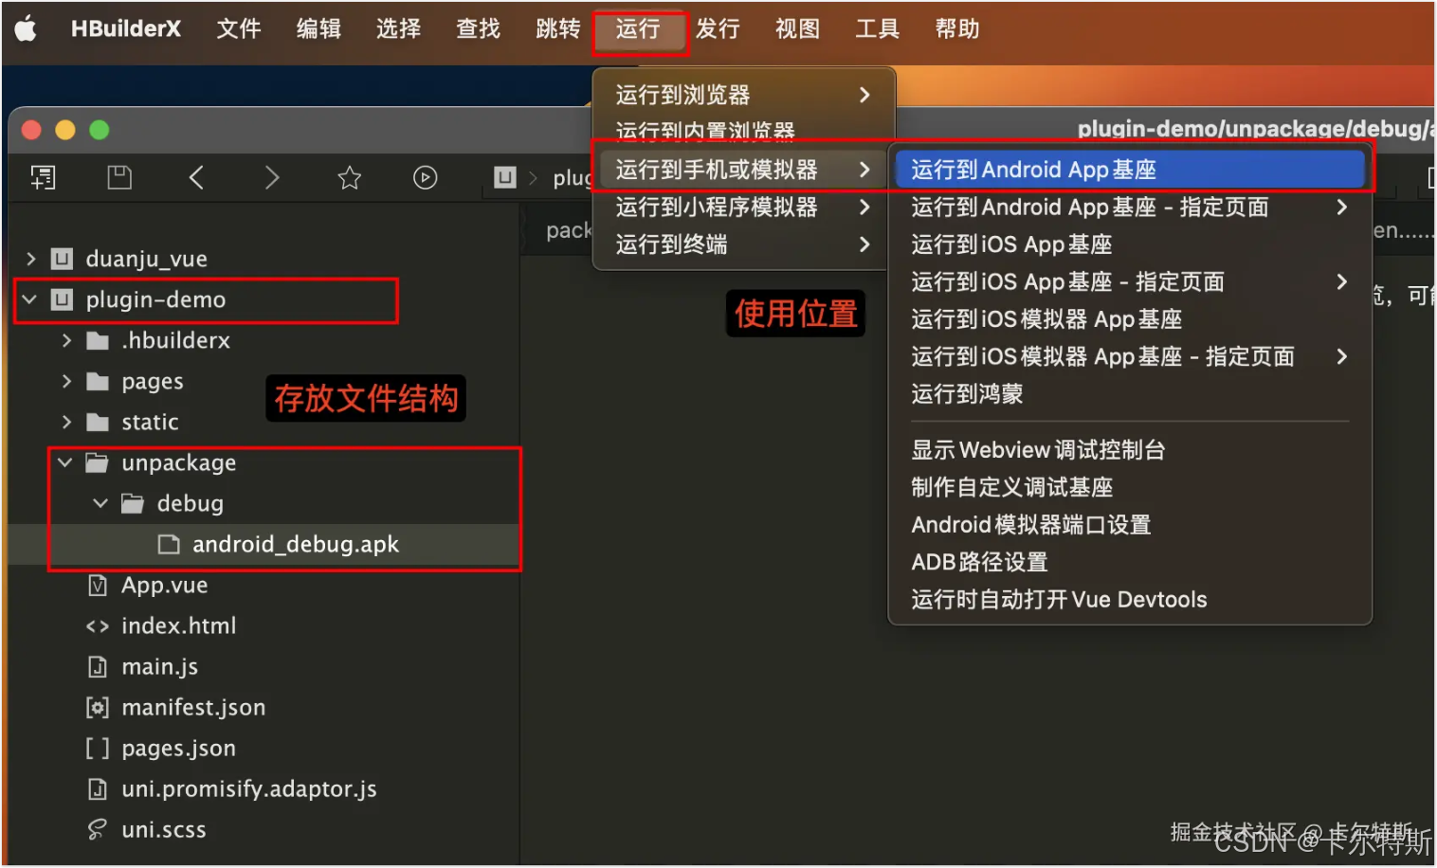
Task: Select 运行到iOS App基座
Action: coord(1130,244)
